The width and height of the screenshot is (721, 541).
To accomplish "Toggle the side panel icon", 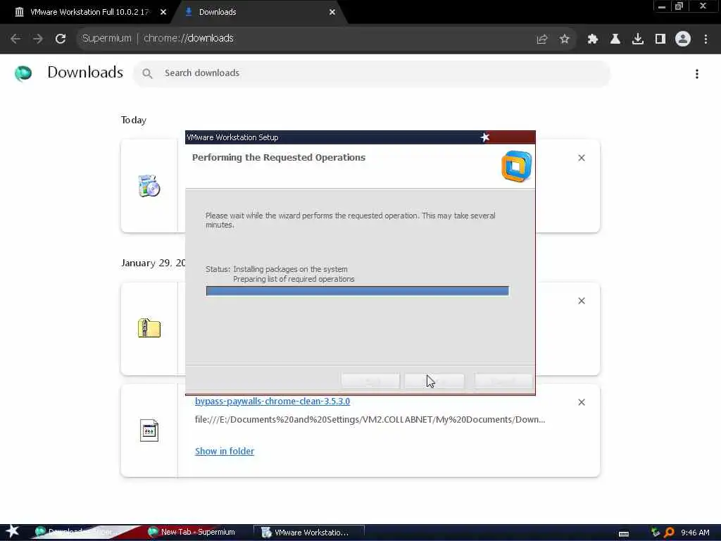I will (660, 39).
